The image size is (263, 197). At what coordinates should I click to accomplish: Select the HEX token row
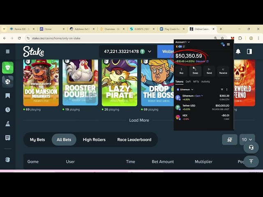pyautogui.click(x=203, y=117)
